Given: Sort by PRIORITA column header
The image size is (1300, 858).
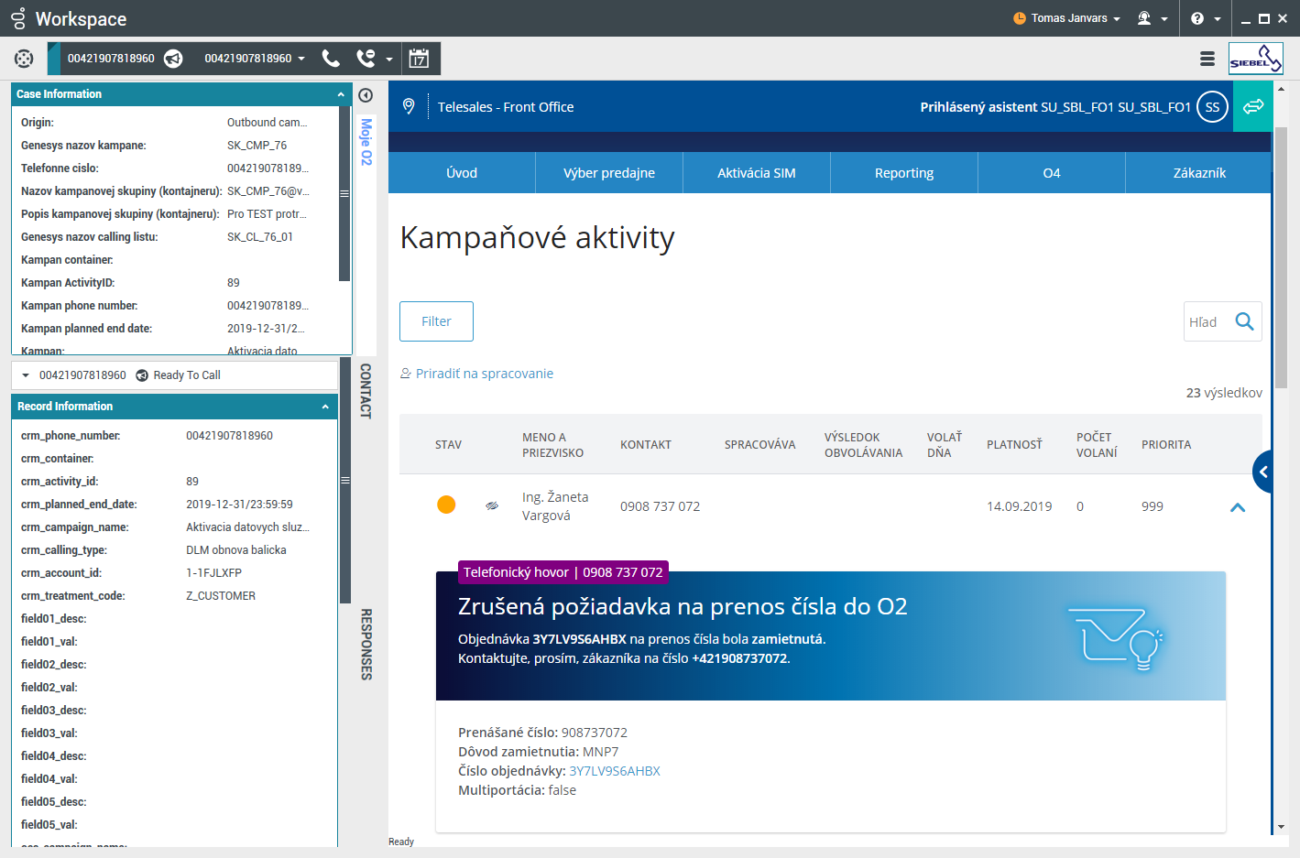Looking at the screenshot, I should pyautogui.click(x=1166, y=445).
